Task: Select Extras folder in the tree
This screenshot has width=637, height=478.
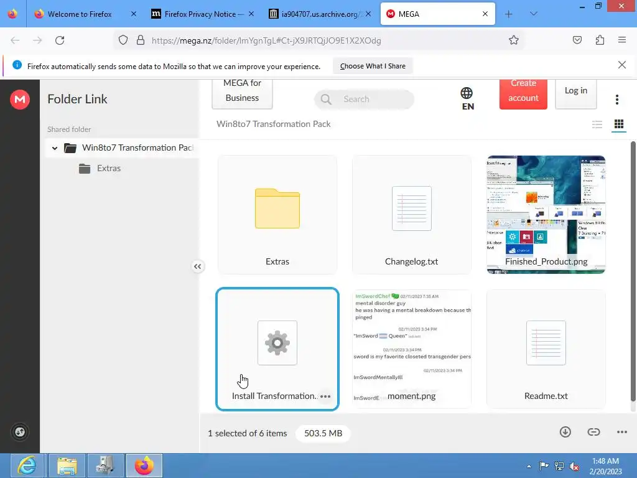Action: click(x=108, y=168)
